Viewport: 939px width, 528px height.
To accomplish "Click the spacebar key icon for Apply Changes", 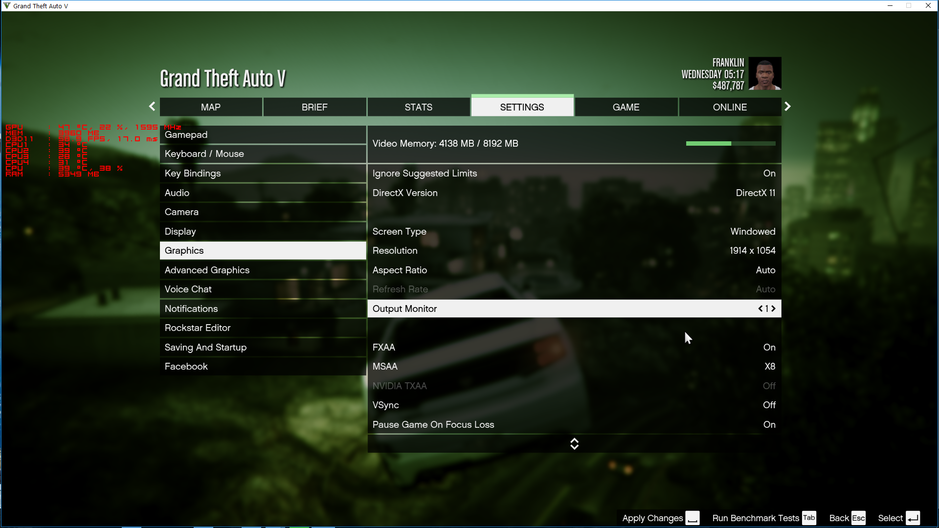I will pyautogui.click(x=692, y=518).
